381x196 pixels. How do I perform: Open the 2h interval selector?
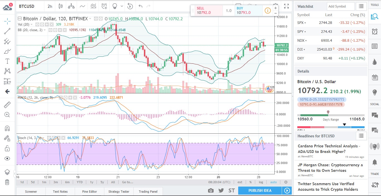point(50,6)
